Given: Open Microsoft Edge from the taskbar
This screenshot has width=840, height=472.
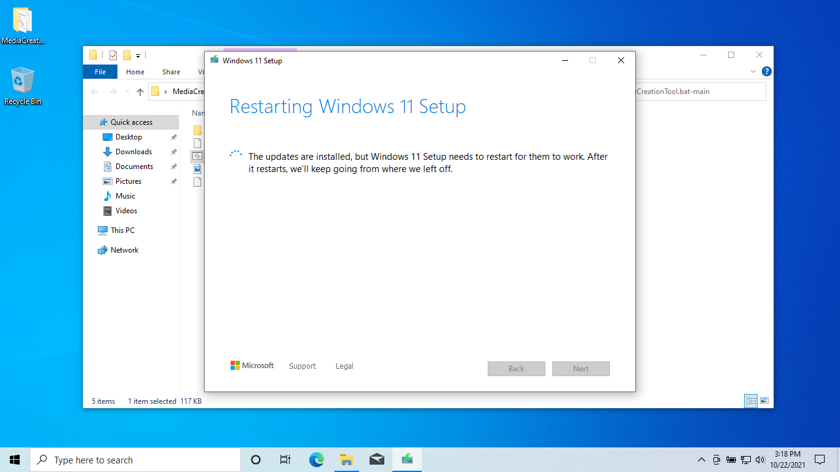Looking at the screenshot, I should coord(317,460).
